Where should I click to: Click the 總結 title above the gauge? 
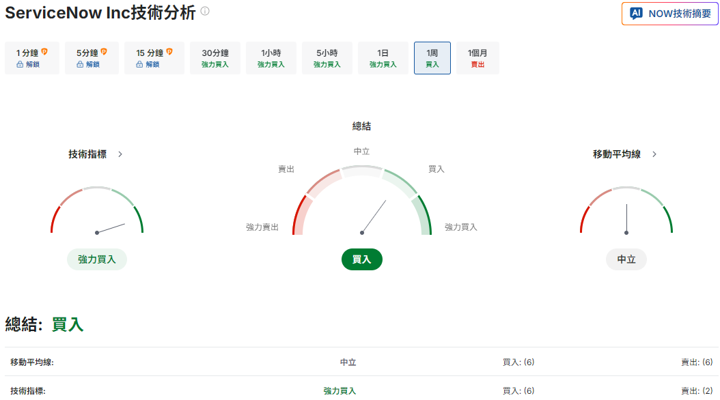click(362, 126)
